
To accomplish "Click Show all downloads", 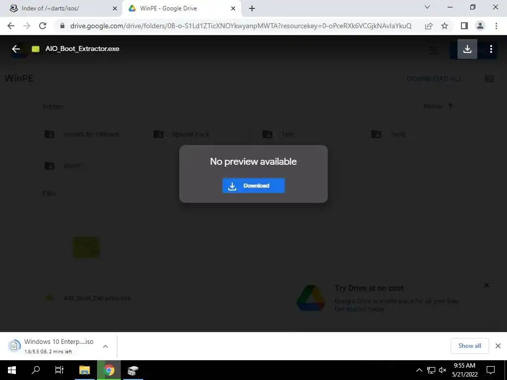I will tap(469, 346).
